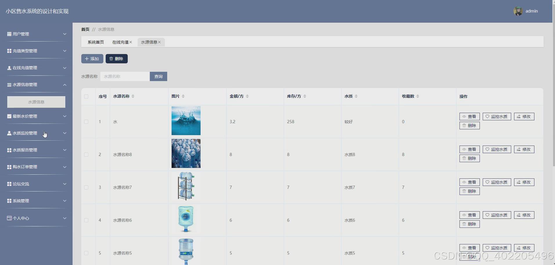Click the admin username

click(x=531, y=11)
